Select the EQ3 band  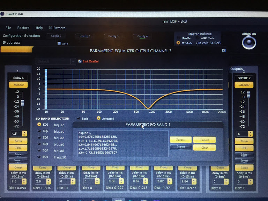click(x=39, y=137)
